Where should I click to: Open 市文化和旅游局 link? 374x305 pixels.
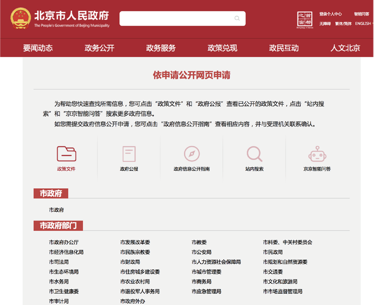[x=280, y=281]
